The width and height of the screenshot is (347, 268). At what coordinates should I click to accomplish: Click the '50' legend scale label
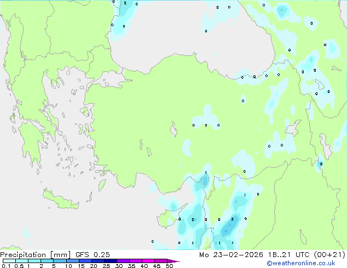169,266
